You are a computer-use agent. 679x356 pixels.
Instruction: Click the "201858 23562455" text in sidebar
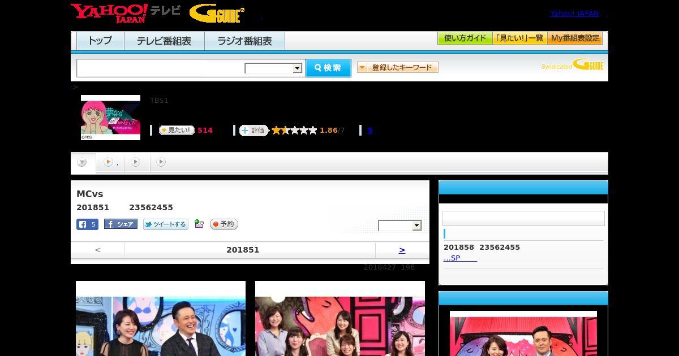pos(482,248)
